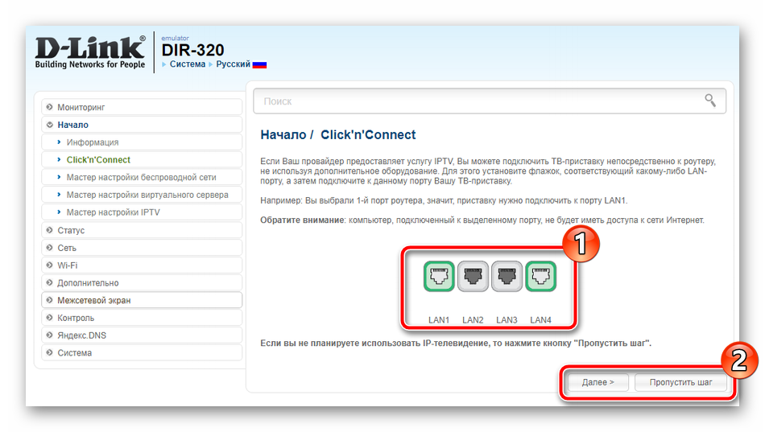The width and height of the screenshot is (765, 432).
Task: Open the Система header menu
Action: click(188, 64)
